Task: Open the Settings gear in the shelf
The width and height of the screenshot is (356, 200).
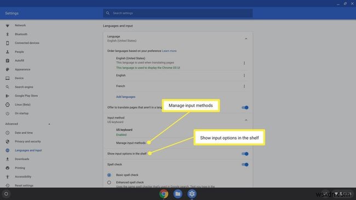Action: click(192, 194)
